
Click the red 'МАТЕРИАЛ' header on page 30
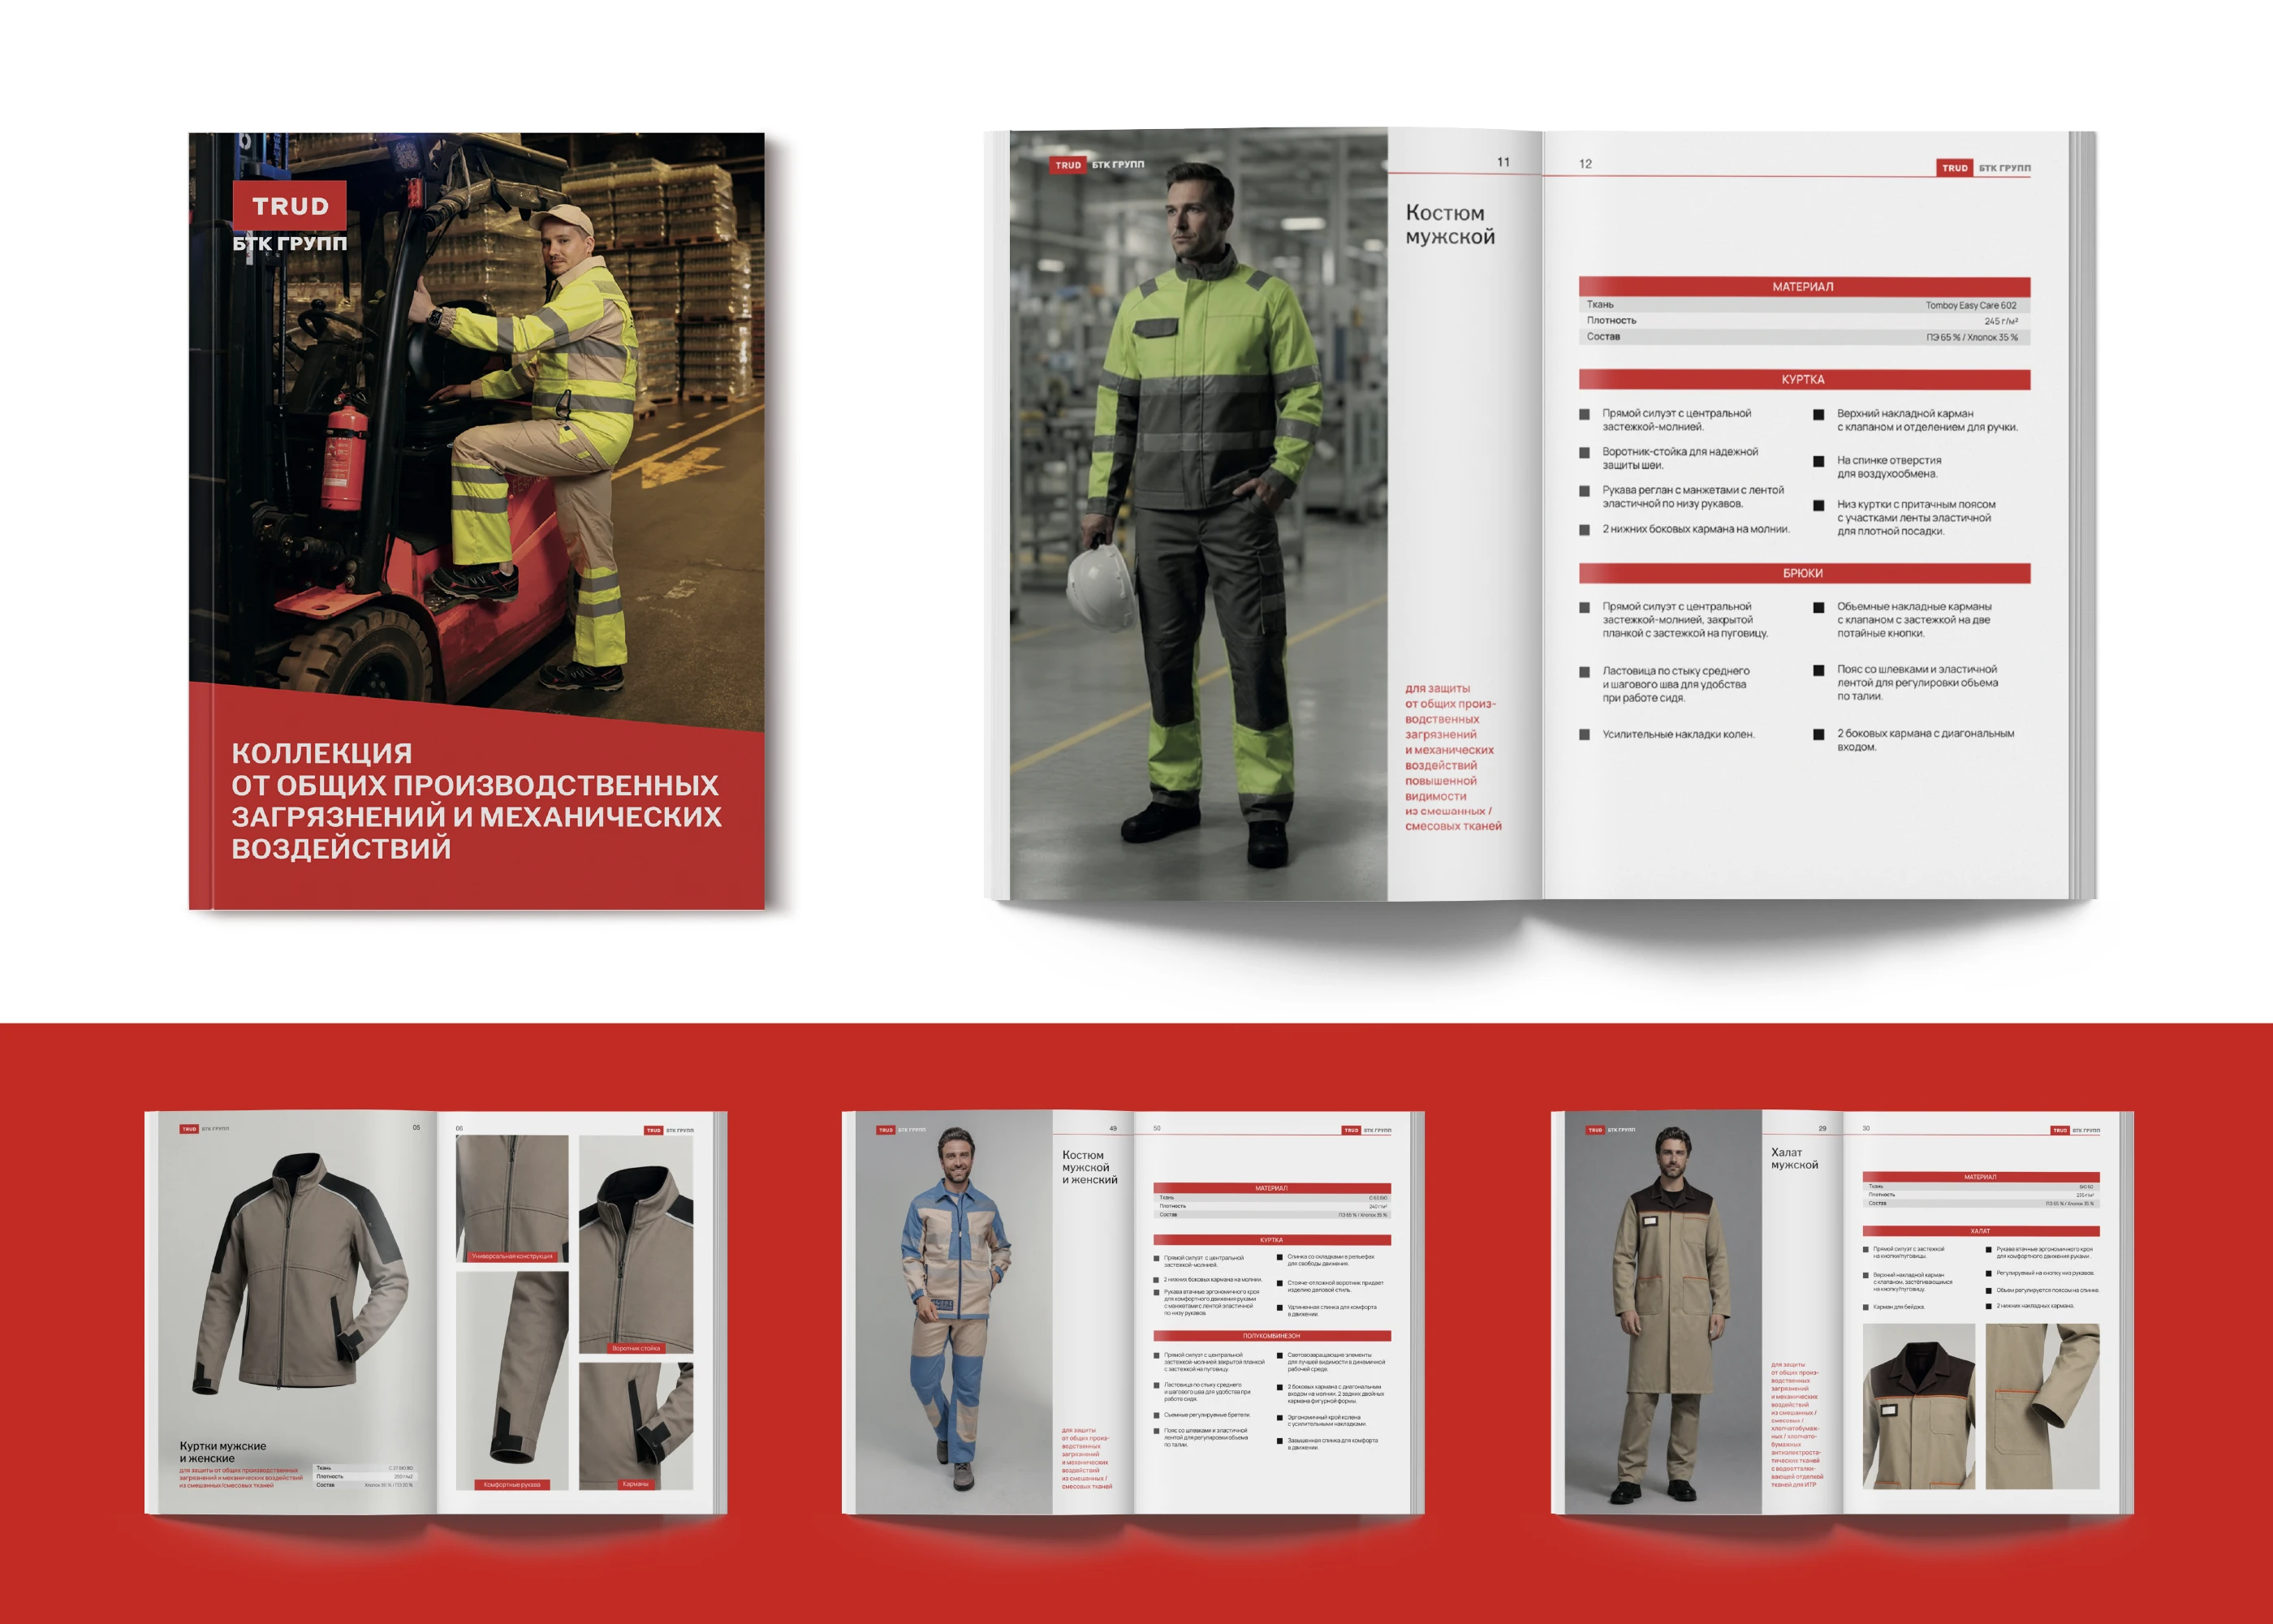coord(1980,1177)
